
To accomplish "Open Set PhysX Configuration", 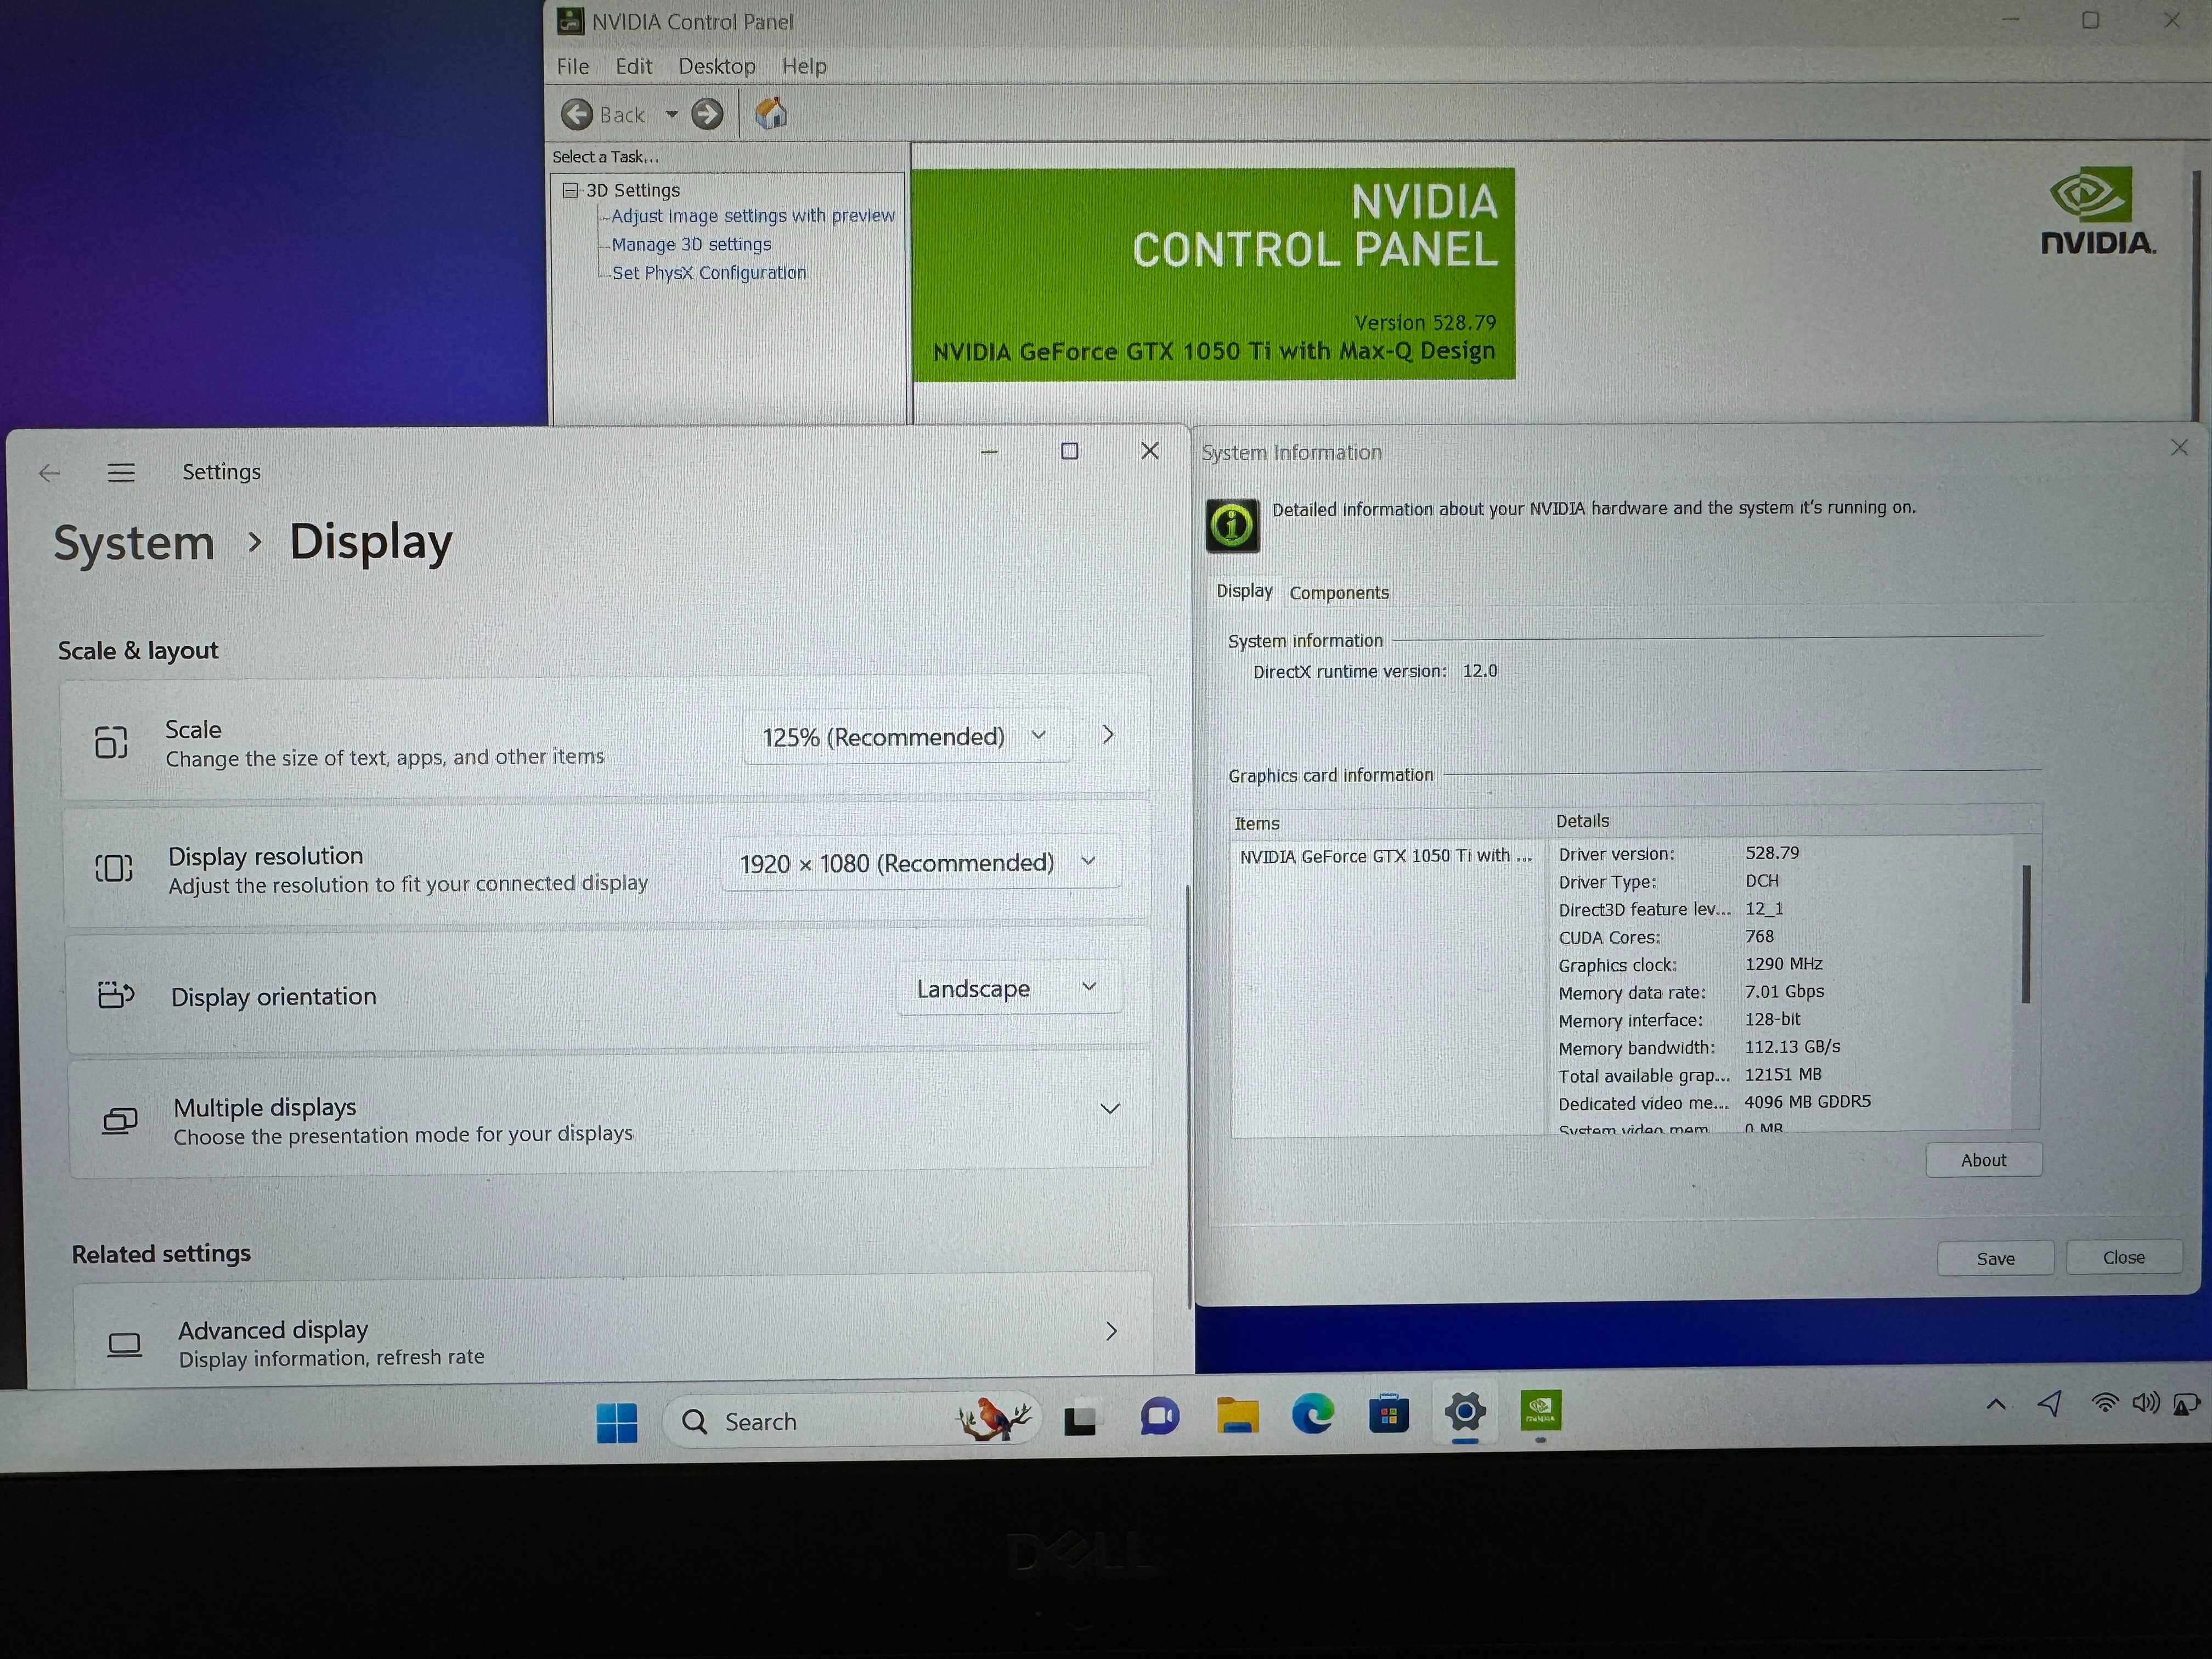I will point(709,272).
